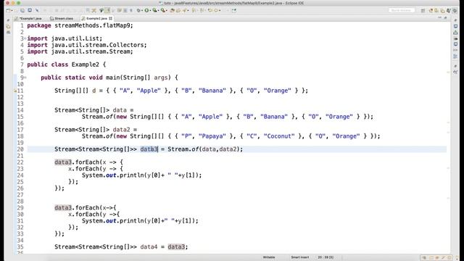Image resolution: width=464 pixels, height=261 pixels.
Task: Click import java.util.stream.Collectors text
Action: 87,45
